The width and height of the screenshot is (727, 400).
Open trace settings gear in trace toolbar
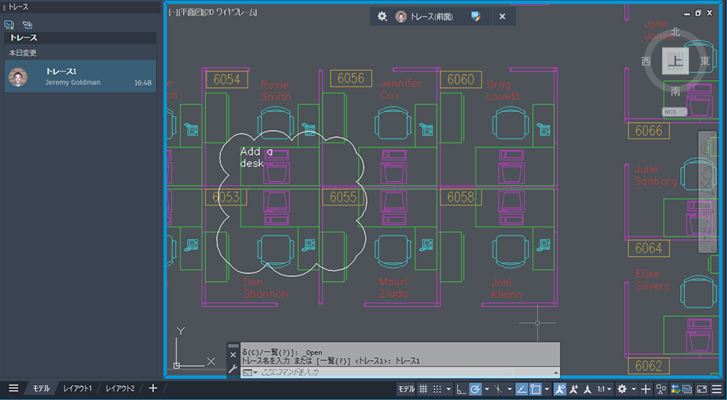[x=381, y=16]
